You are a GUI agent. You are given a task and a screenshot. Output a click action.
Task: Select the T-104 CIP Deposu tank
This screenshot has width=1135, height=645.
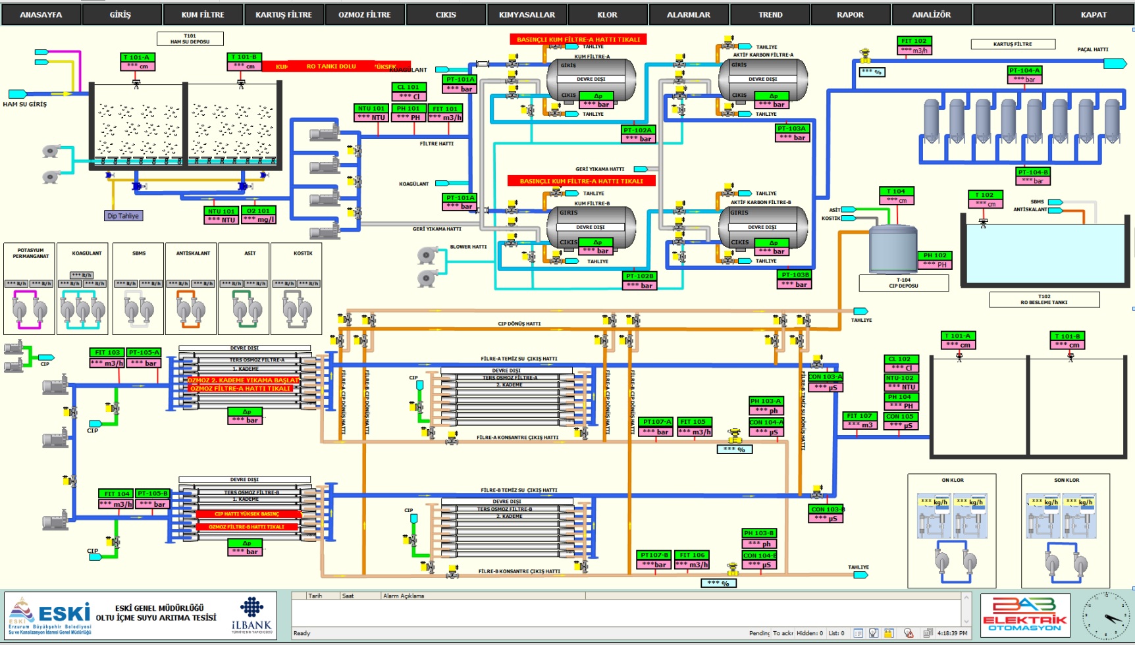click(893, 249)
